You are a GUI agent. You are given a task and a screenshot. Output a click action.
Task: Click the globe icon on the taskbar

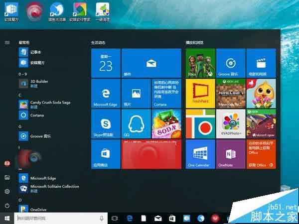(x=201, y=219)
